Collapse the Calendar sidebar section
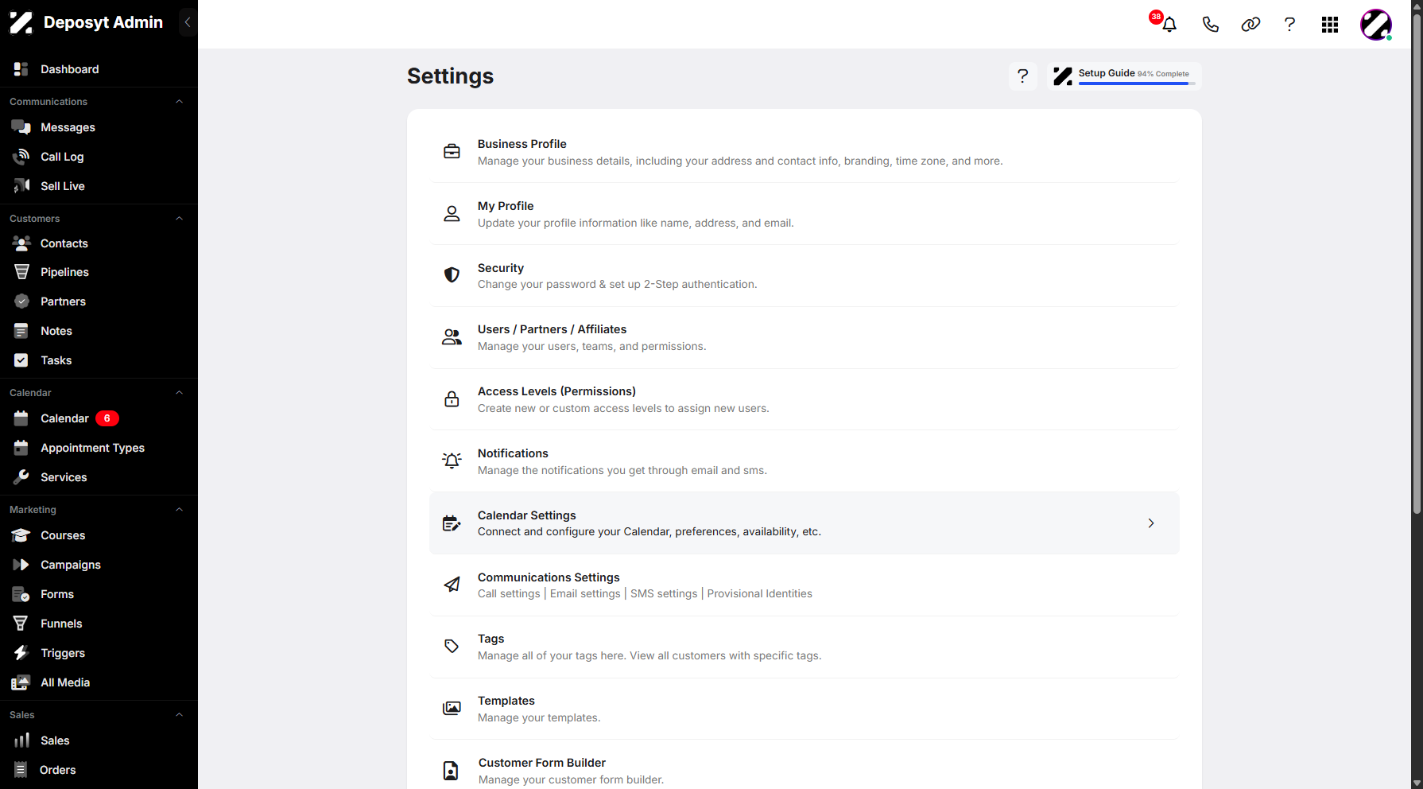This screenshot has height=789, width=1423. 180,393
